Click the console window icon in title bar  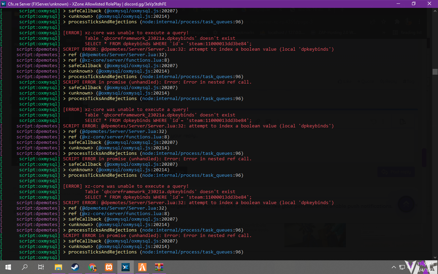4,4
